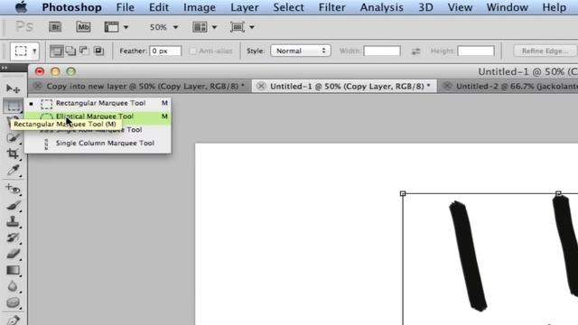578x325 pixels.
Task: Click the green zoom window button
Action: [71, 71]
